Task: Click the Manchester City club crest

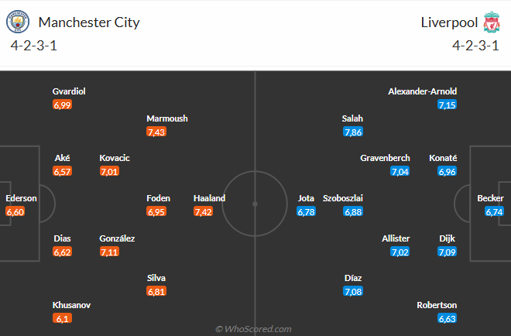Action: [x=18, y=22]
